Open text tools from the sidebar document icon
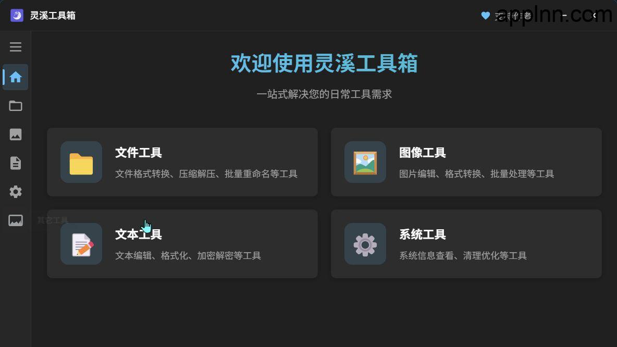617x347 pixels. point(16,163)
